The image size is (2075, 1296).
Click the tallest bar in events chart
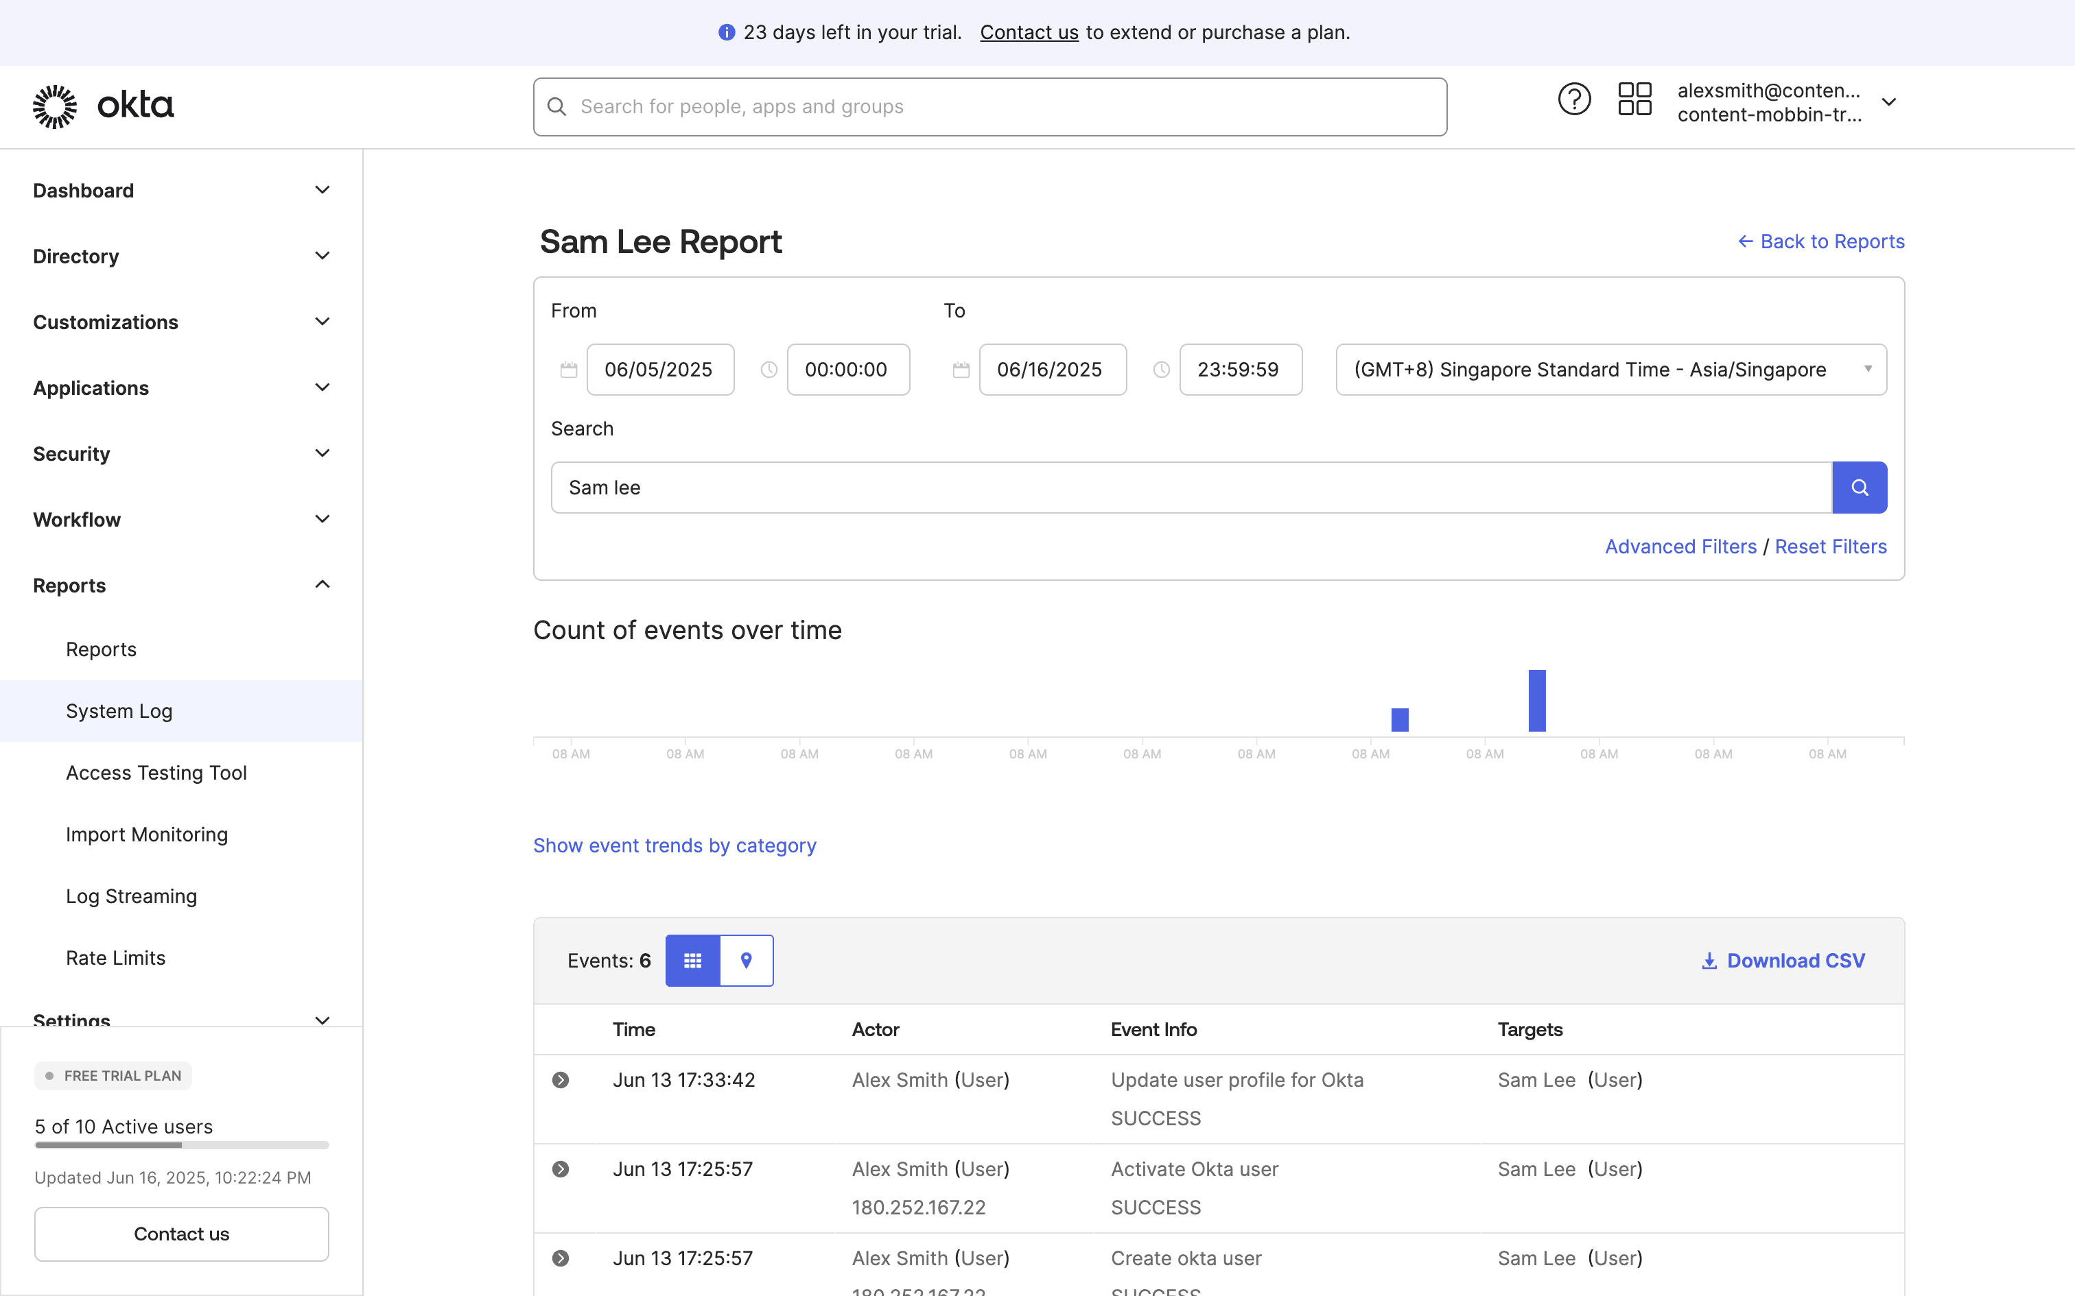pos(1536,700)
